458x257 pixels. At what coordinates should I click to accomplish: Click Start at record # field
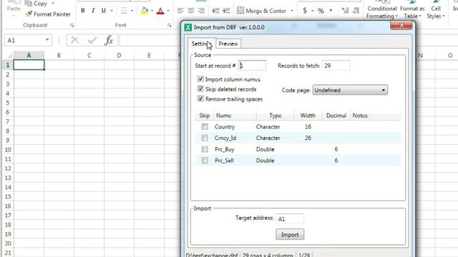tap(252, 66)
